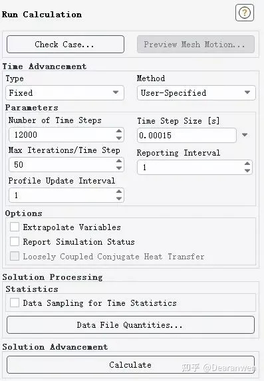This screenshot has height=381, width=264.
Task: Open the help question mark icon
Action: (245, 13)
